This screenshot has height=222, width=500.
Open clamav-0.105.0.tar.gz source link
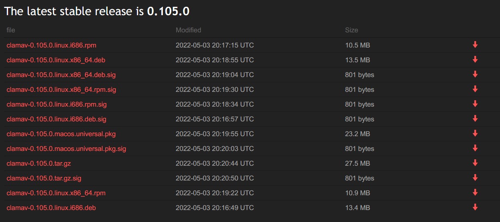(39, 163)
